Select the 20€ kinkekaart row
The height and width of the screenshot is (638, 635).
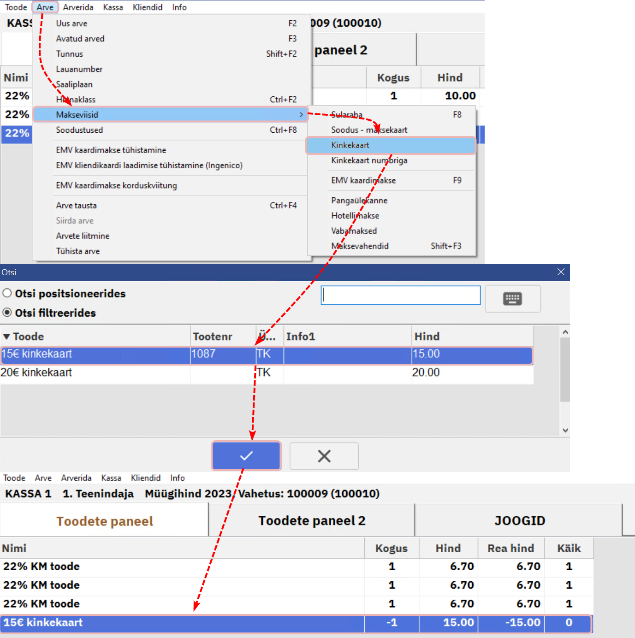[37, 372]
